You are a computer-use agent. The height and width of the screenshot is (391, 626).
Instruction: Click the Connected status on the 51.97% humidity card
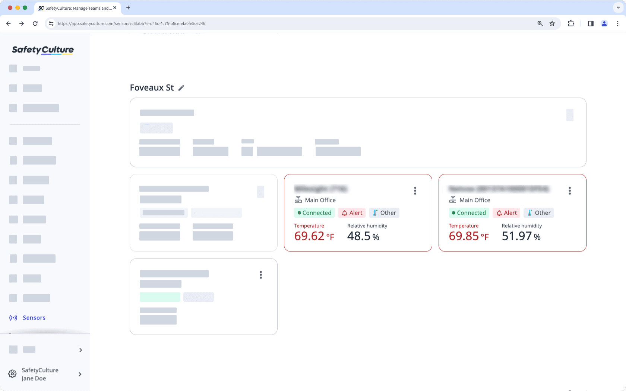pos(468,213)
